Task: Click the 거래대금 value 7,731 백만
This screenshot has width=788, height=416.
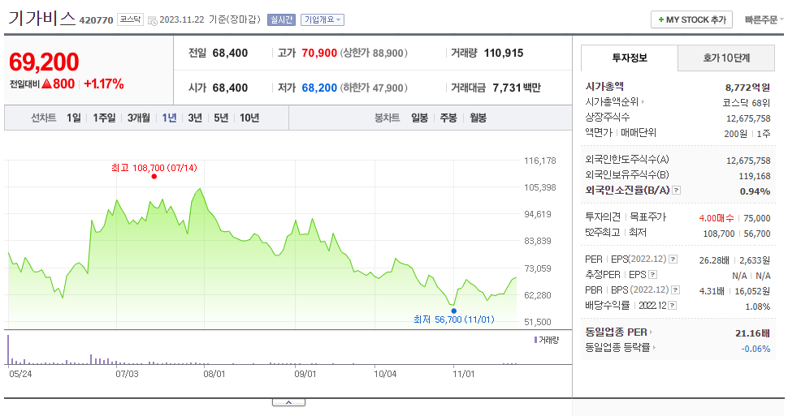Action: (x=517, y=88)
